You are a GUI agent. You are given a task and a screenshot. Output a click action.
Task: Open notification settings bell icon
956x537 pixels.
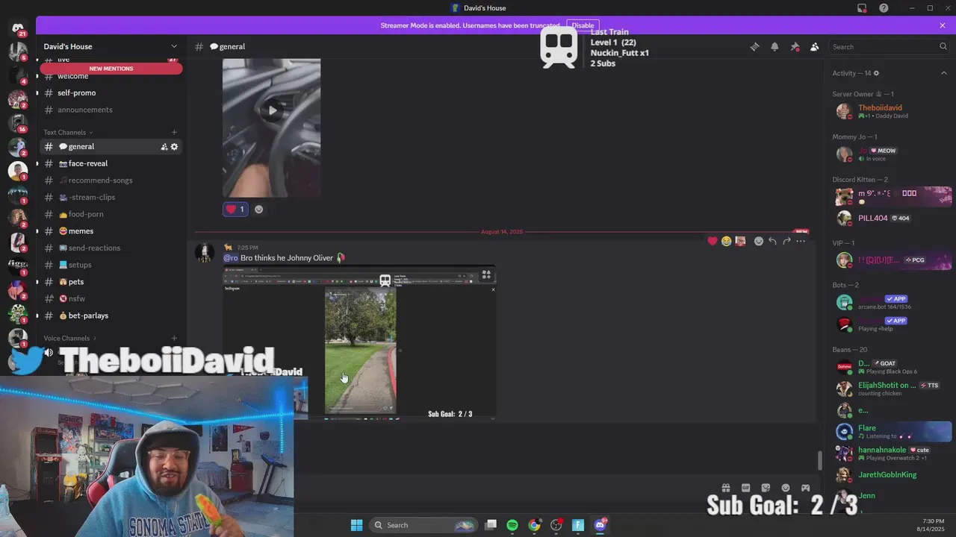click(775, 46)
